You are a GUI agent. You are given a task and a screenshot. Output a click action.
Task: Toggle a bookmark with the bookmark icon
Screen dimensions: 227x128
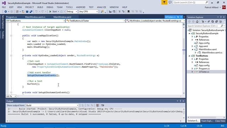click(x=128, y=12)
